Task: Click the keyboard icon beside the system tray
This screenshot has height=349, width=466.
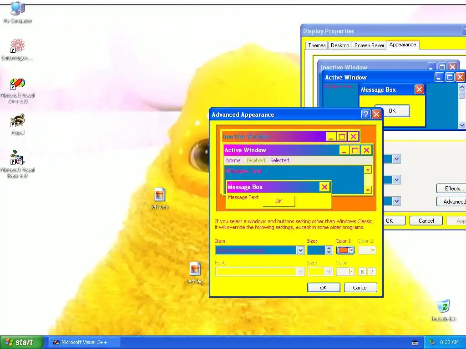Action: click(415, 343)
